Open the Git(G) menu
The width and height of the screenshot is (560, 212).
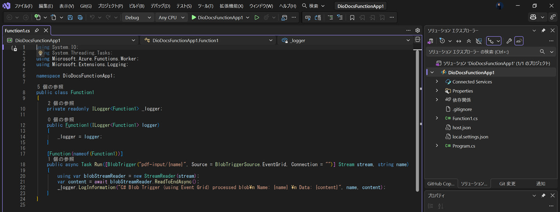tap(86, 6)
